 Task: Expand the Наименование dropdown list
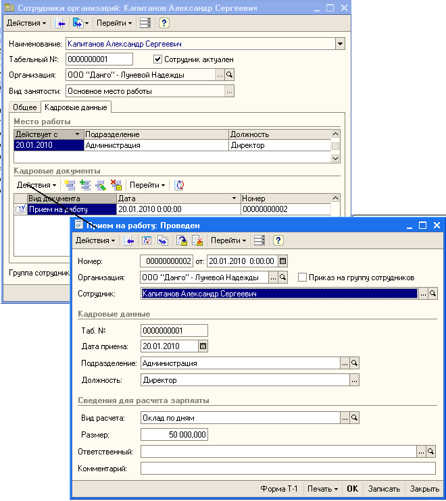[x=339, y=45]
